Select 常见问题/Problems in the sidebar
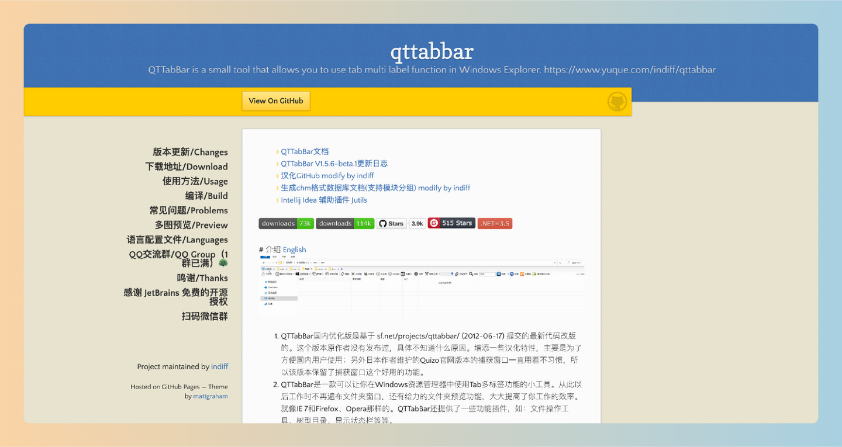Image resolution: width=842 pixels, height=447 pixels. (188, 210)
